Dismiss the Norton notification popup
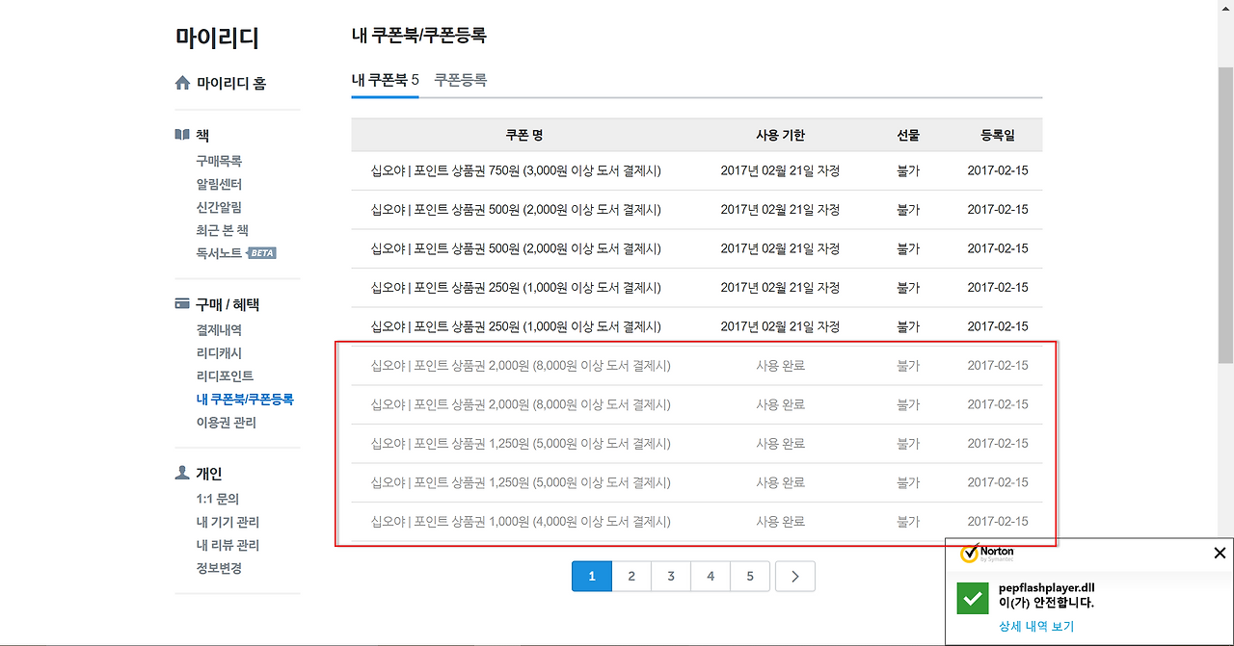 (1220, 553)
